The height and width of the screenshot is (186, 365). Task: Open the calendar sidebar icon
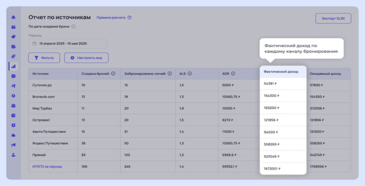click(14, 27)
